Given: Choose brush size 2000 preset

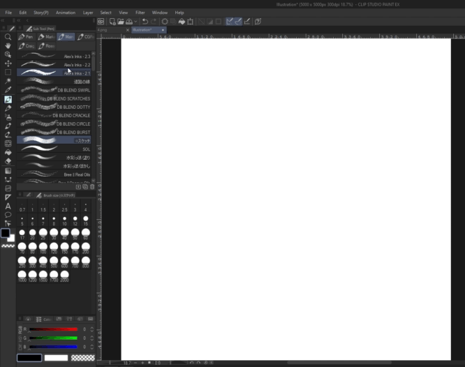Looking at the screenshot, I should click(64, 276).
